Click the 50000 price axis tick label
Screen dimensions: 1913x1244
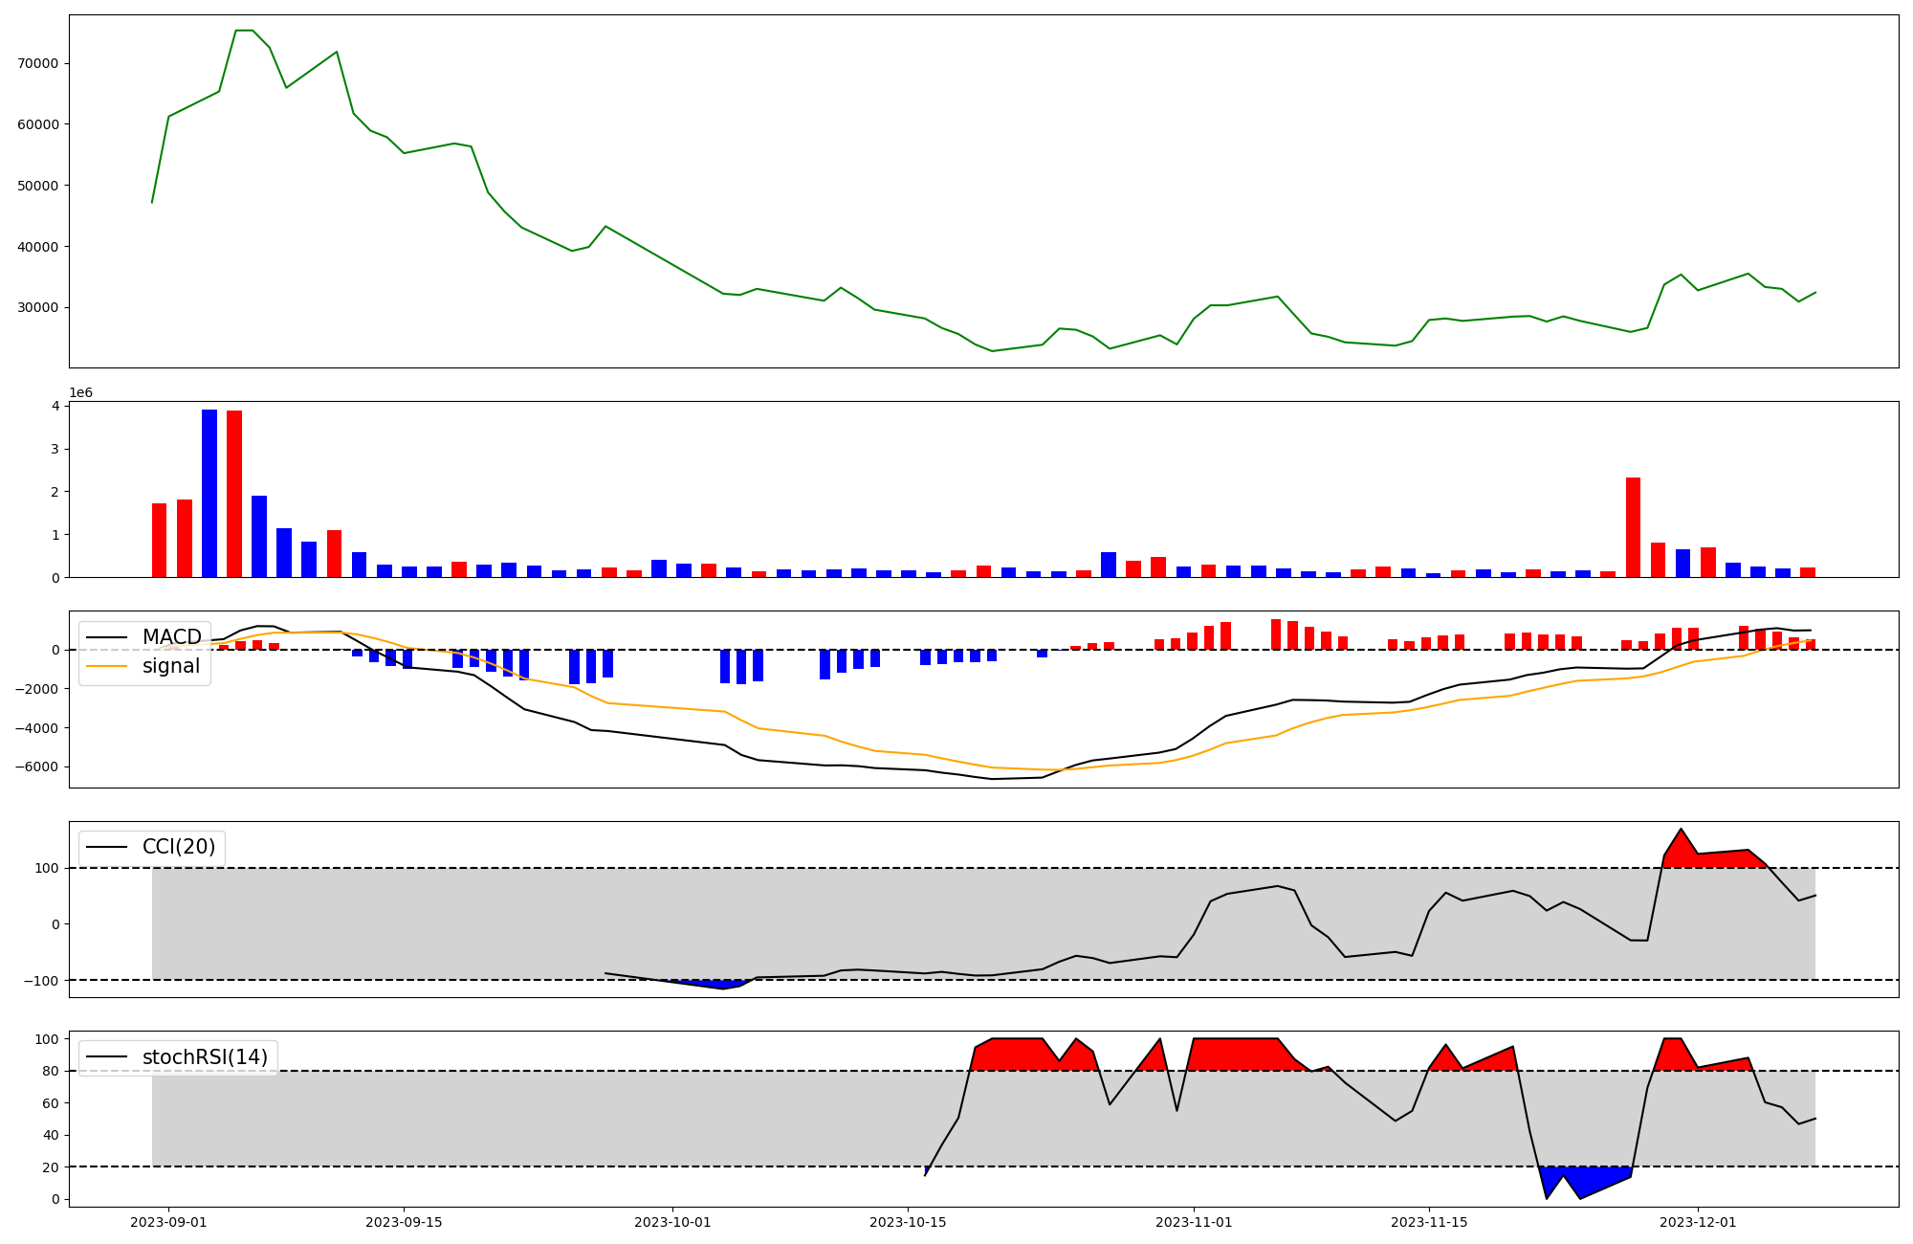[x=39, y=186]
